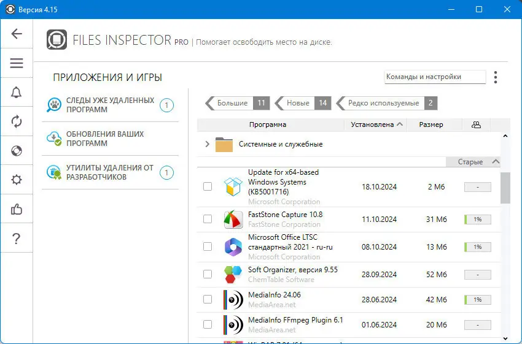This screenshot has width=522, height=344.
Task: Open help question mark icon
Action: (x=17, y=239)
